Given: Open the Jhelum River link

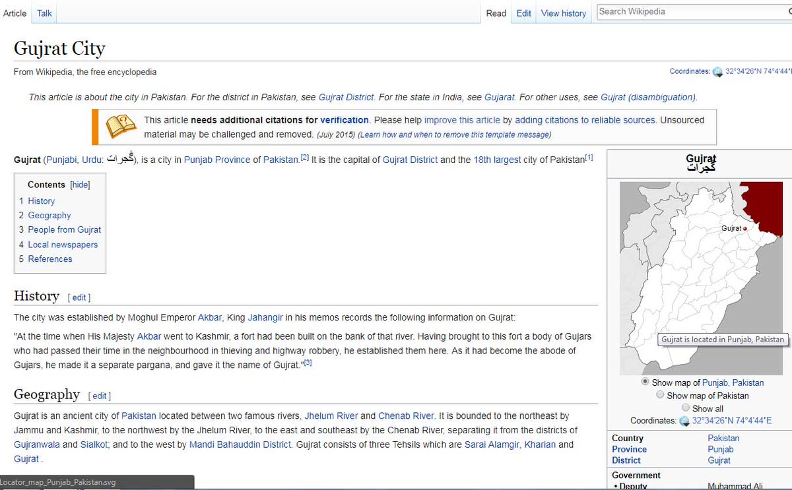Looking at the screenshot, I should pyautogui.click(x=331, y=415).
